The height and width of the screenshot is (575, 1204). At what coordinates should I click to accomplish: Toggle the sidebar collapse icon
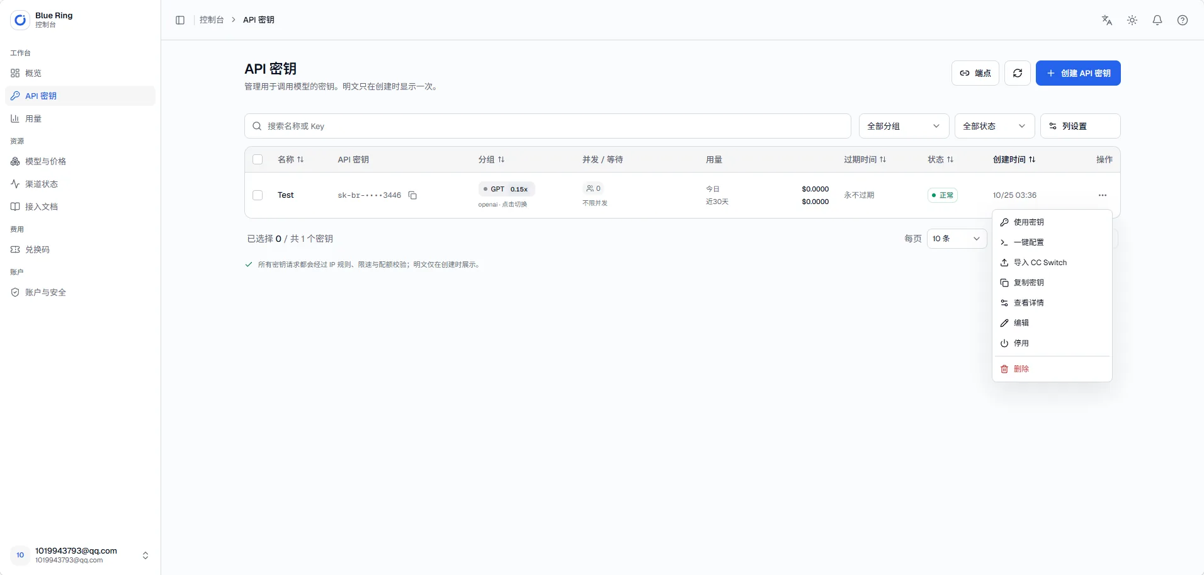[x=180, y=20]
